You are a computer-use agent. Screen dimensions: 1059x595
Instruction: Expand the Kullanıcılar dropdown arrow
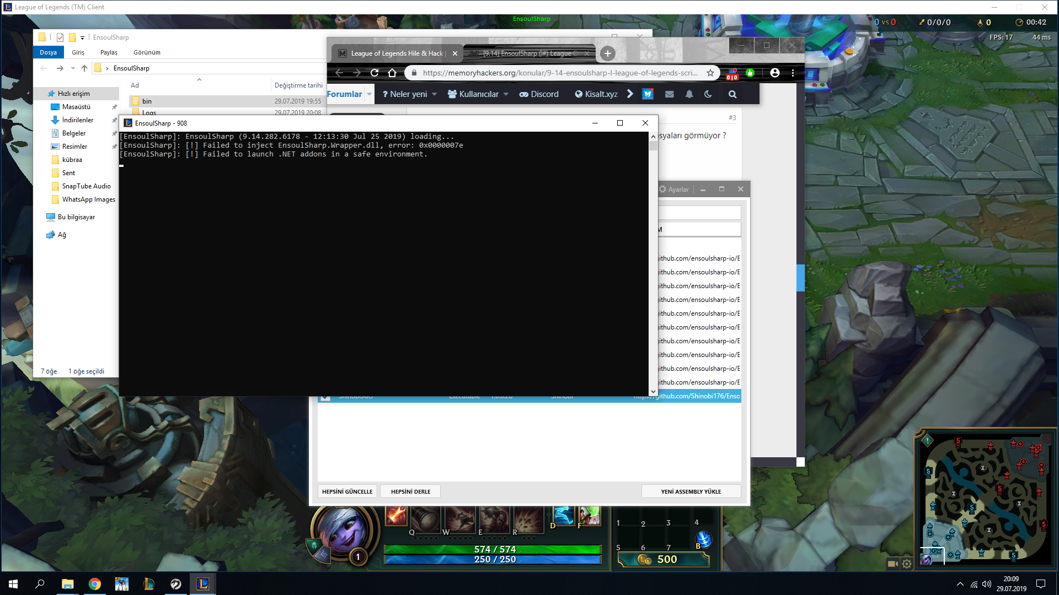pos(506,94)
